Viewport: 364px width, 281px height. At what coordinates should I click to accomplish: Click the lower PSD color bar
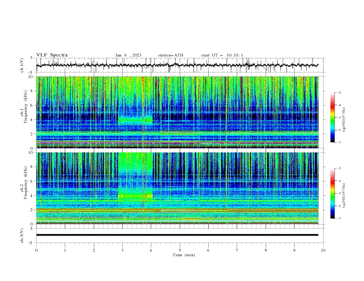(x=333, y=193)
